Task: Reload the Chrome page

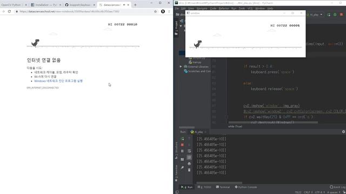Action: point(9,11)
